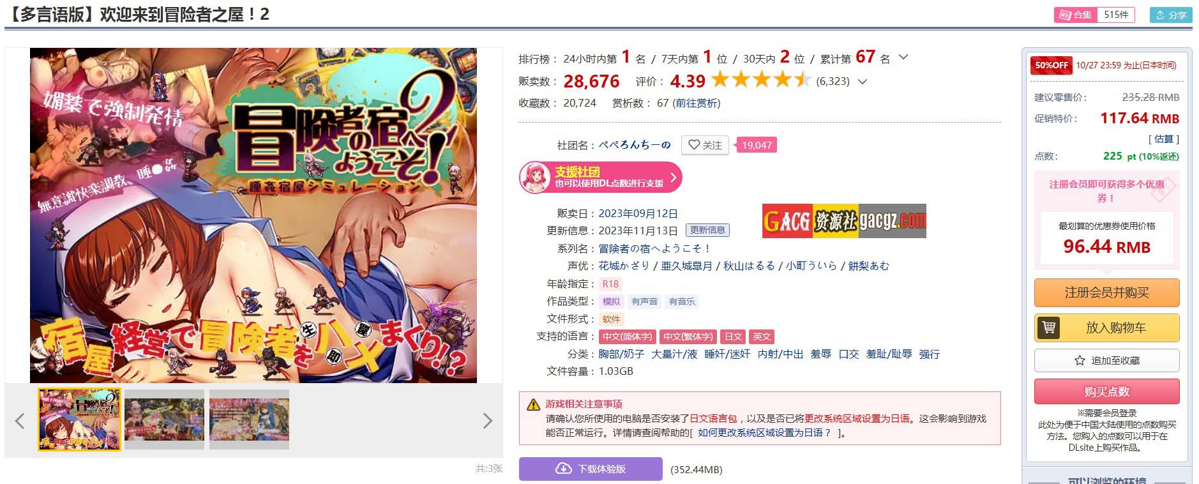Click the 注册会员并购买 button

click(x=1106, y=292)
